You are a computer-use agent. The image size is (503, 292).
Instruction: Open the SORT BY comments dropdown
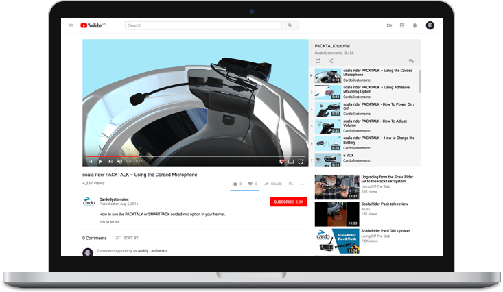[x=126, y=238]
